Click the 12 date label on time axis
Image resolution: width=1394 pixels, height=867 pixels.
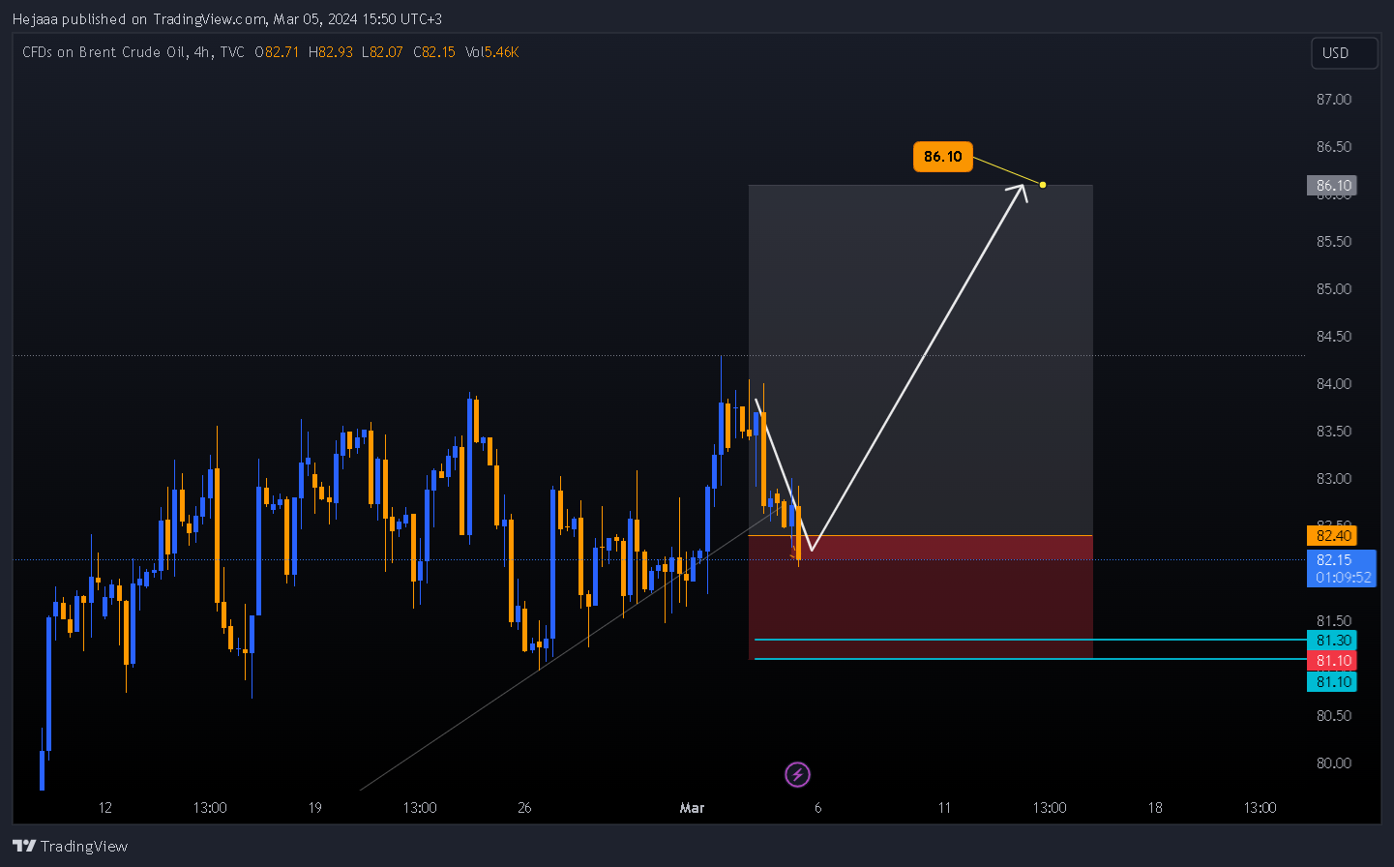point(104,807)
